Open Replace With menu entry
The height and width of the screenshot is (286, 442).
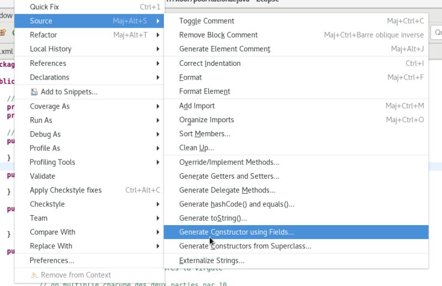pyautogui.click(x=89, y=246)
